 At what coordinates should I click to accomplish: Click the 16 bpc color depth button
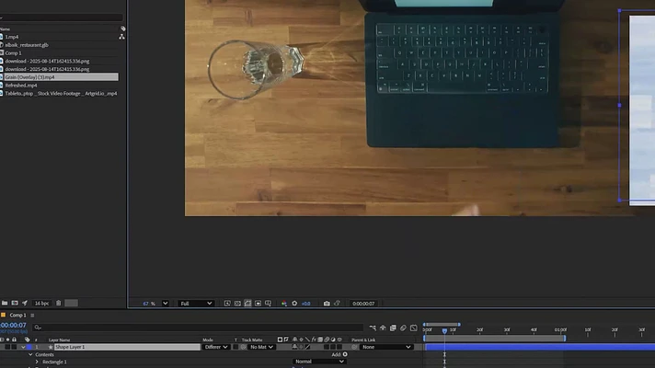point(41,304)
